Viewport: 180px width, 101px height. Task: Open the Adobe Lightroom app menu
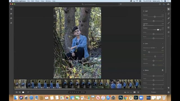[20, 1]
